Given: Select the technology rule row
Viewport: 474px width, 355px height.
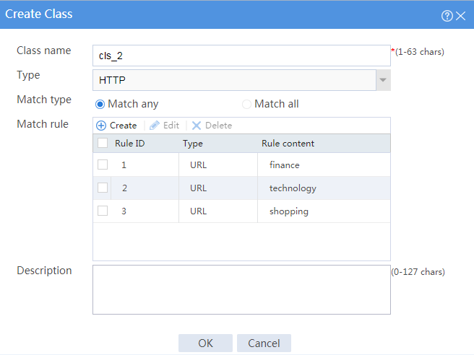Looking at the screenshot, I should click(x=241, y=188).
